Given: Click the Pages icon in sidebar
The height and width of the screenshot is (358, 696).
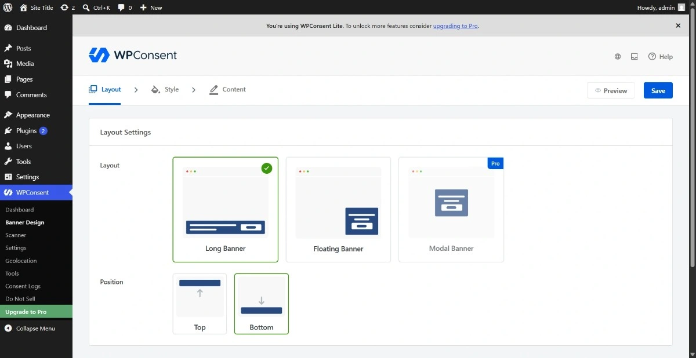Looking at the screenshot, I should (x=8, y=79).
